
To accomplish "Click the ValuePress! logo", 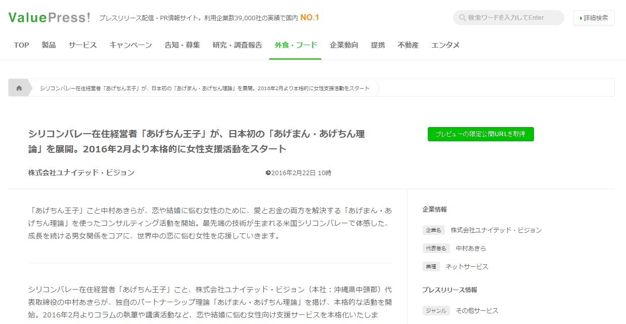I will tap(49, 18).
